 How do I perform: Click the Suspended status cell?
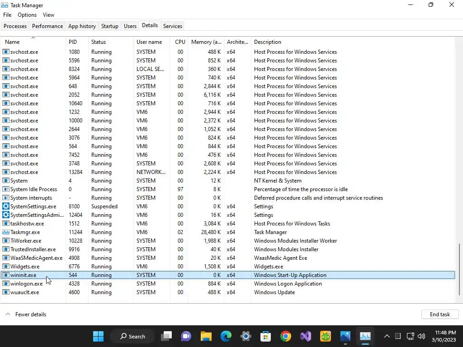click(x=104, y=206)
